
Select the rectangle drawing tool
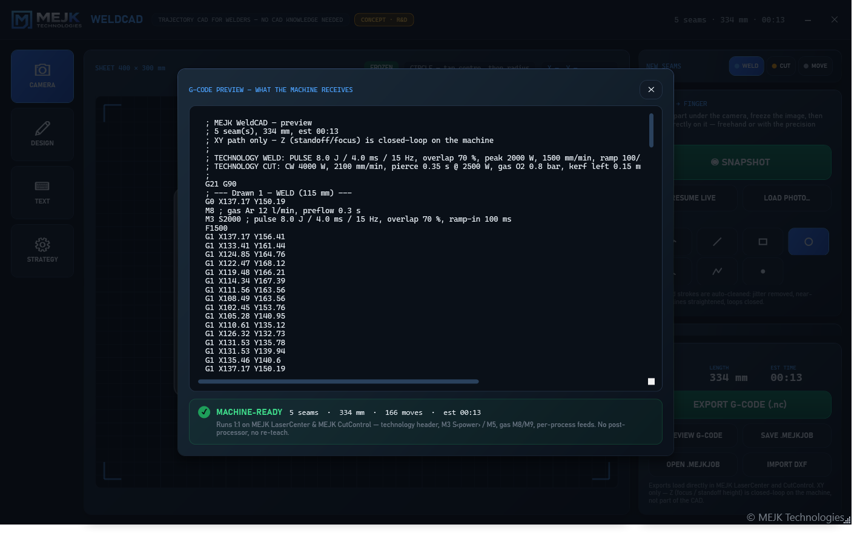tap(763, 242)
